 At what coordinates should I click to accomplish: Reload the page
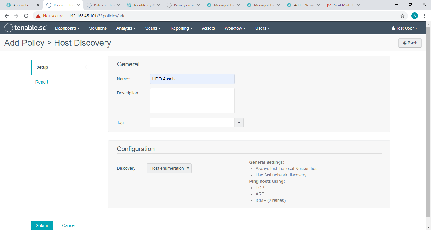(26, 16)
